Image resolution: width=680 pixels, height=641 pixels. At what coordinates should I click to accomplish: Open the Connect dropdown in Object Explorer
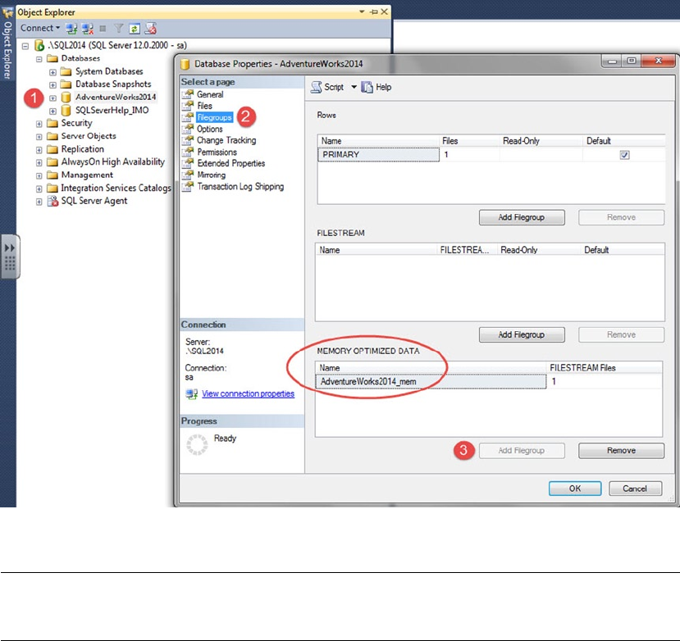coord(40,28)
